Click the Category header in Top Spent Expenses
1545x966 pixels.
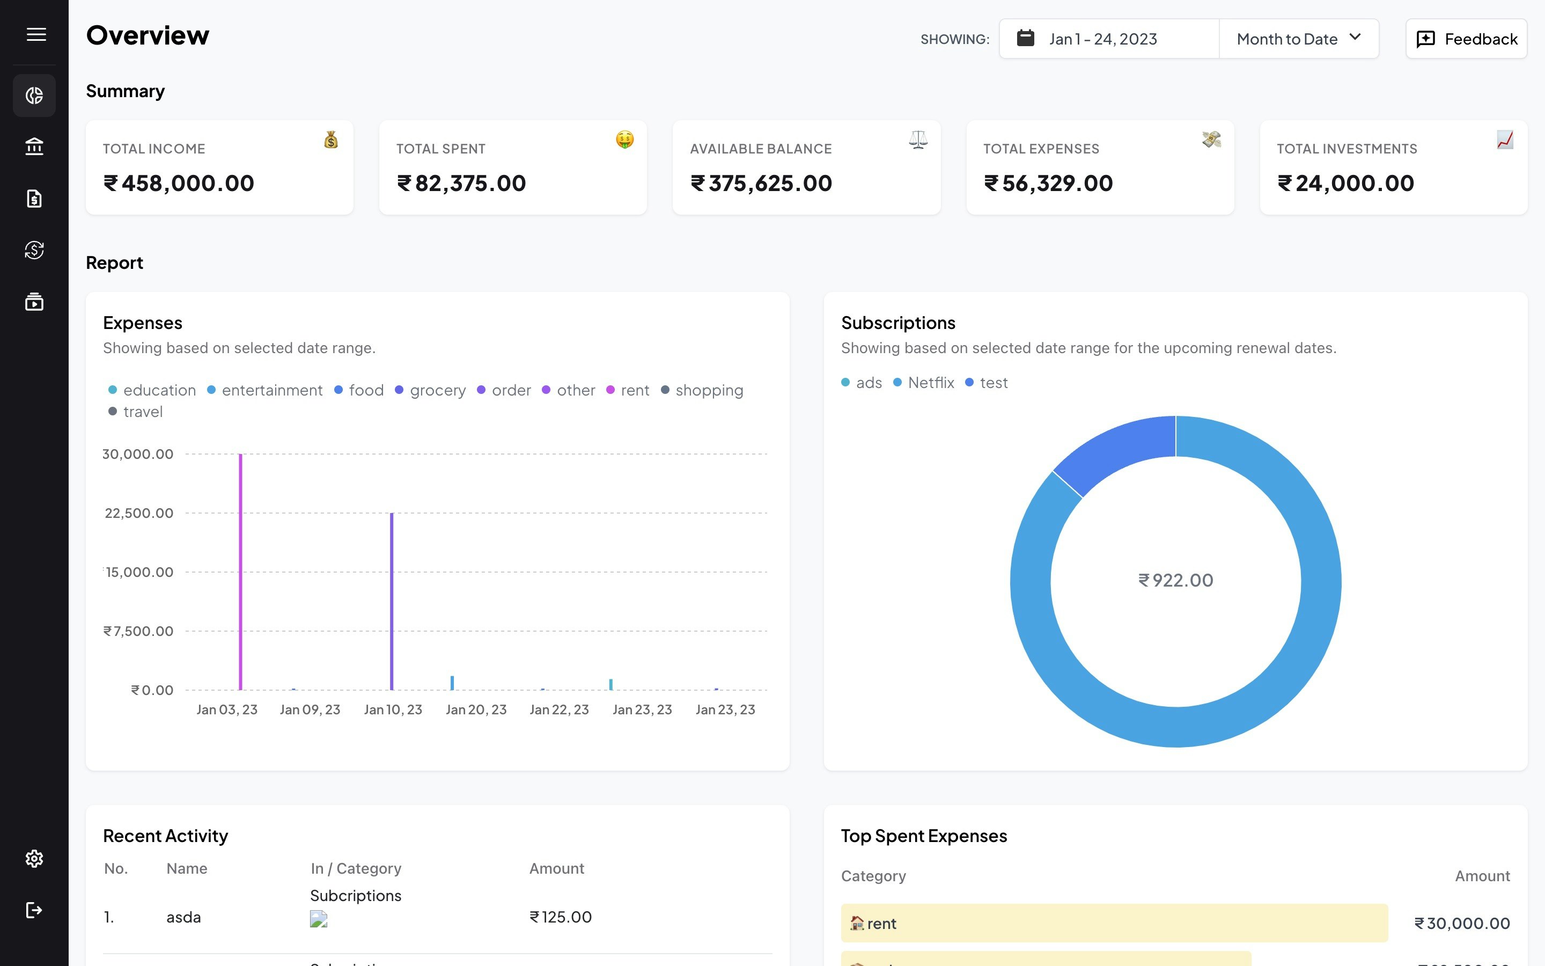(x=873, y=876)
